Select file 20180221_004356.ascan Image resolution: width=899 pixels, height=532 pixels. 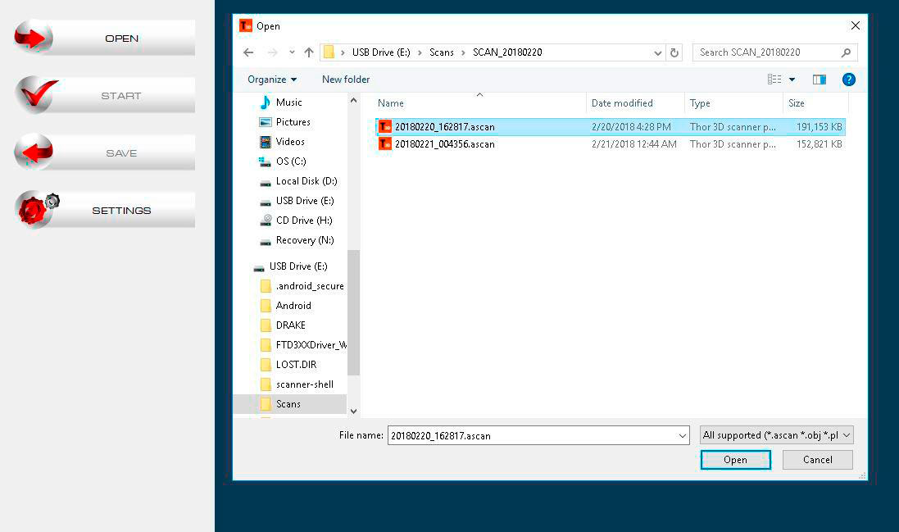coord(610,144)
